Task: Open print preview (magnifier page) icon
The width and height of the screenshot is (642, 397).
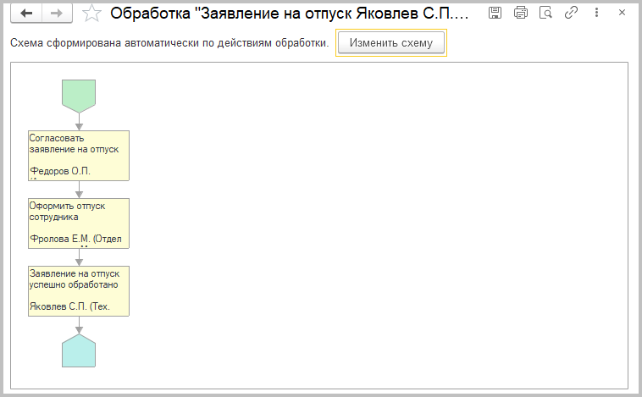Action: click(546, 13)
